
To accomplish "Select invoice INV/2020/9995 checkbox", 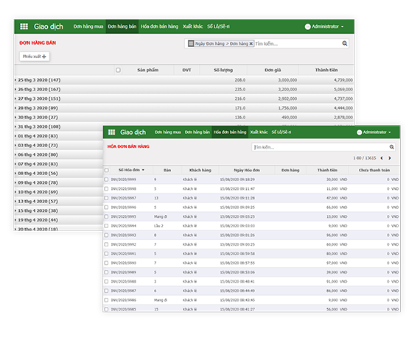I will (x=106, y=216).
